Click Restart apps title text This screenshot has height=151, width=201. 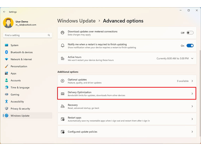tap(74, 118)
